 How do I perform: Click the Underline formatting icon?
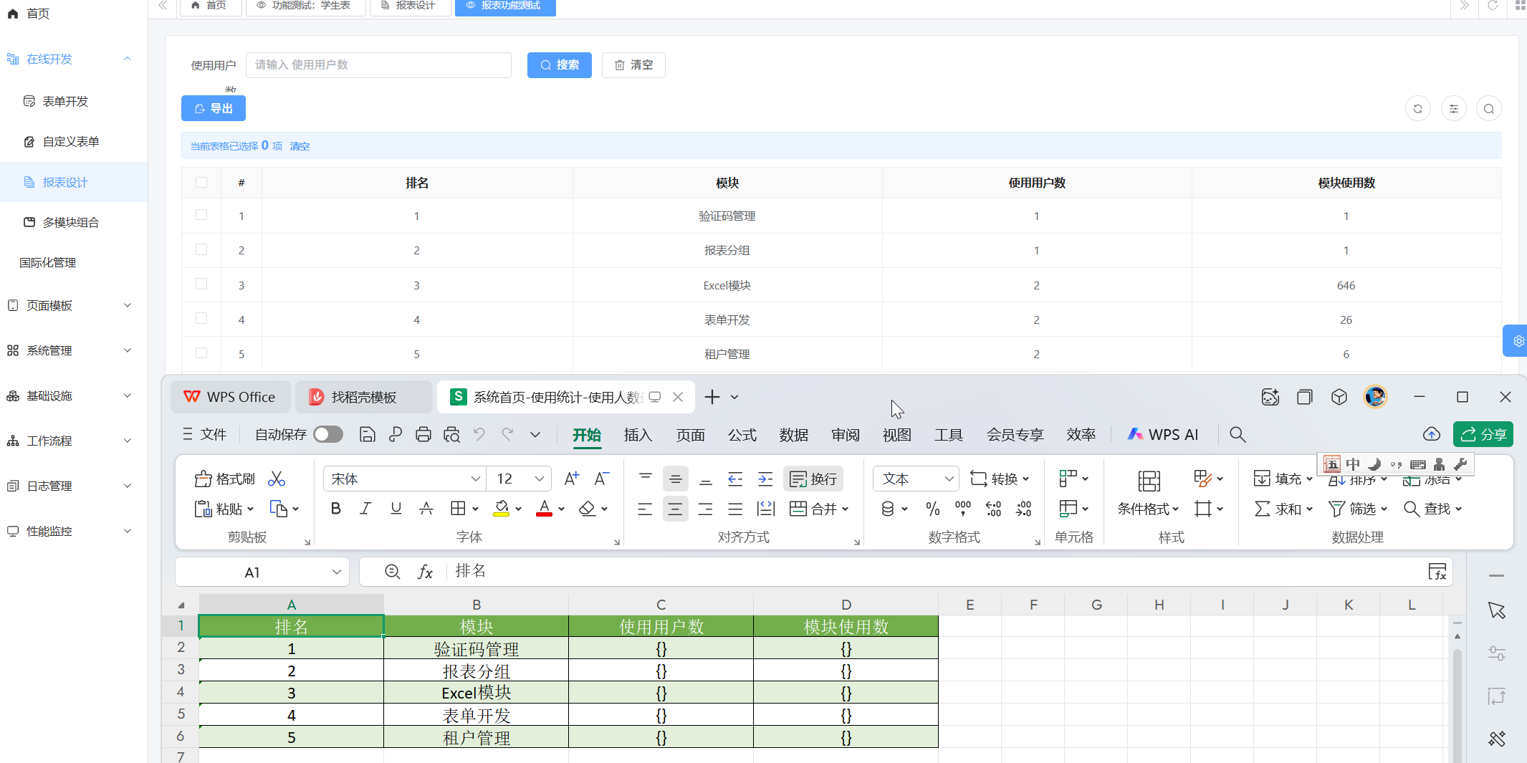(396, 509)
